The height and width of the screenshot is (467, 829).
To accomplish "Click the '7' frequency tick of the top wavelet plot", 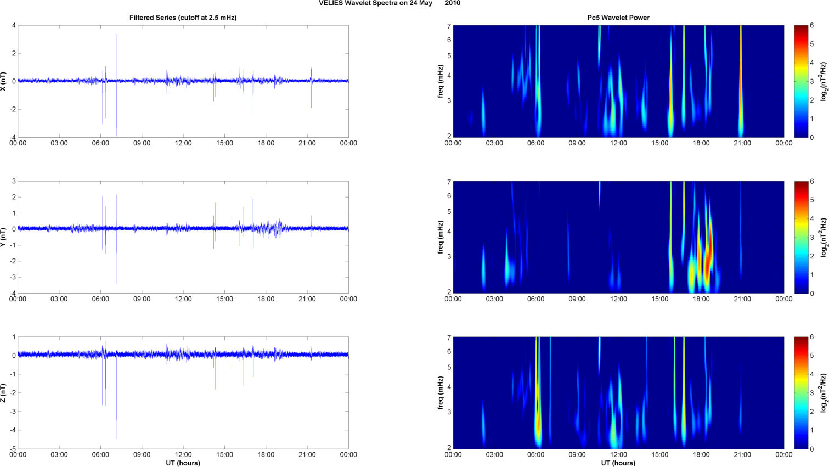I will pos(449,26).
